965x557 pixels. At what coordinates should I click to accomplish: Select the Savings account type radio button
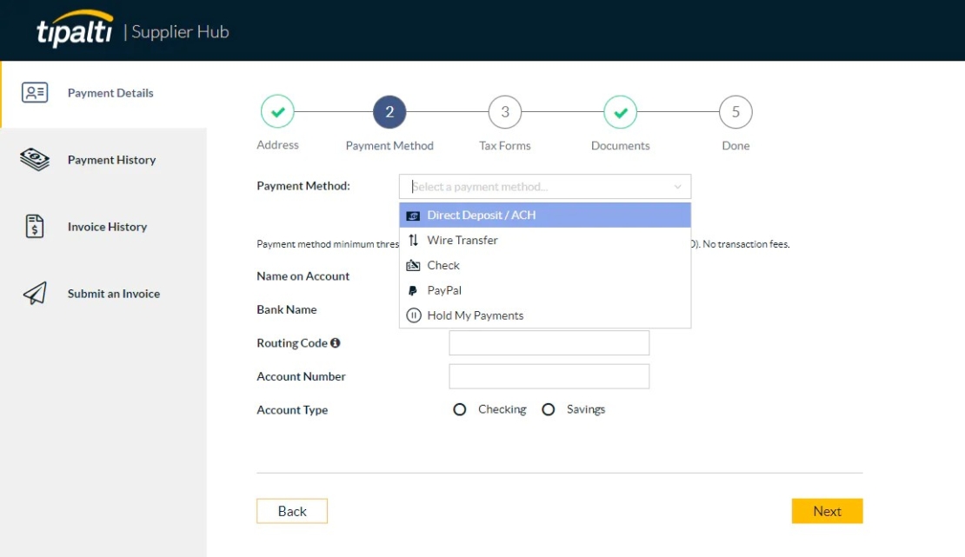click(549, 408)
